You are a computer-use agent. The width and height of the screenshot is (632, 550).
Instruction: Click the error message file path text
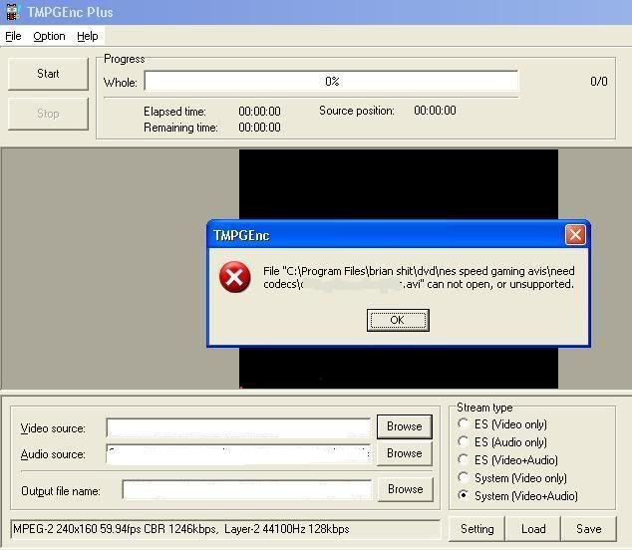coord(419,277)
